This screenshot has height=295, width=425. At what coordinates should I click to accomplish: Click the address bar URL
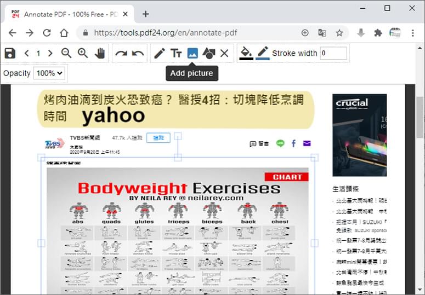pyautogui.click(x=165, y=33)
